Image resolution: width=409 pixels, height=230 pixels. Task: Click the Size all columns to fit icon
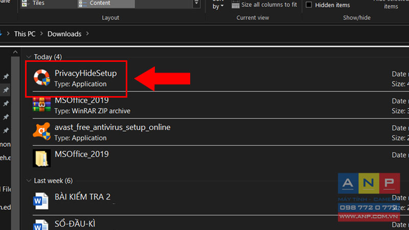pos(235,5)
